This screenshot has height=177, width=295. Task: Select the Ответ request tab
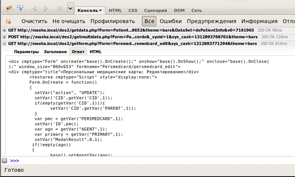78,52
